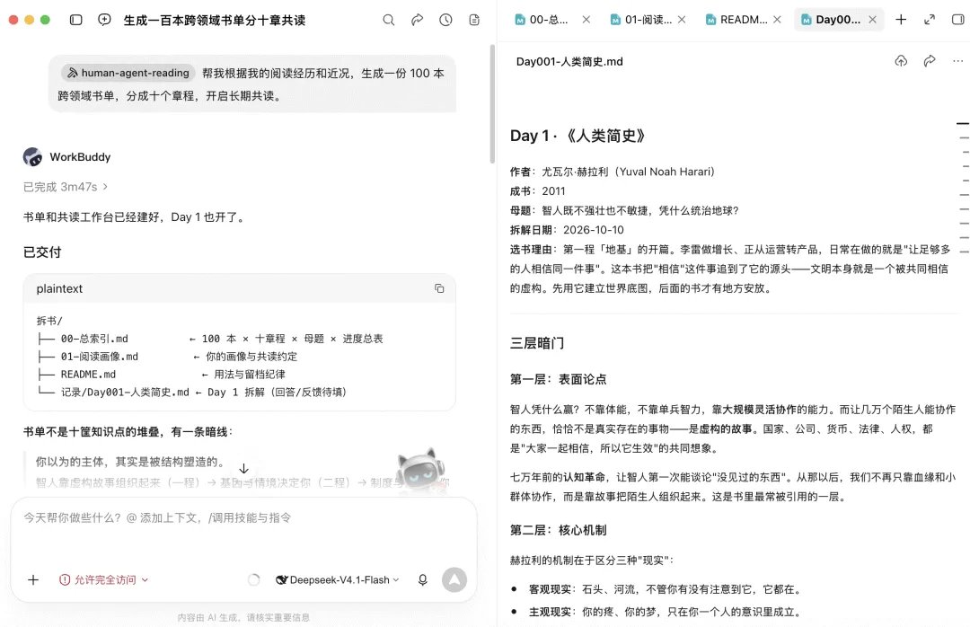The width and height of the screenshot is (970, 627).
Task: Click the human-agent-reading skill tag
Action: pos(128,73)
